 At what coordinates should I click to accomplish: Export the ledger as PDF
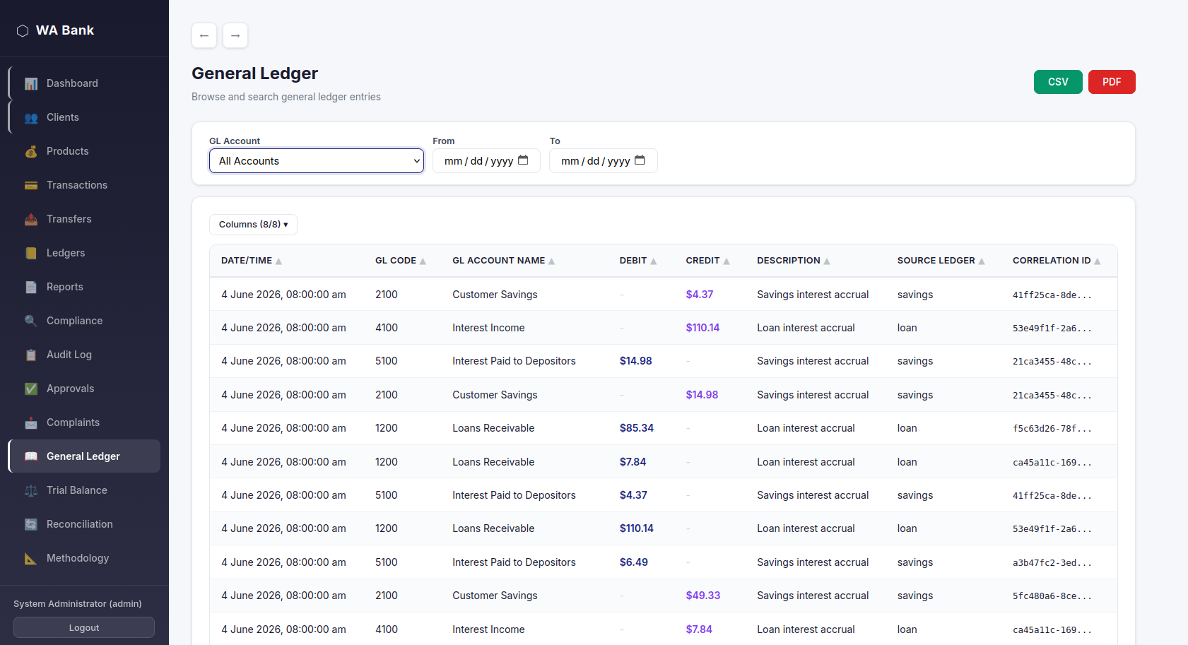tap(1112, 82)
